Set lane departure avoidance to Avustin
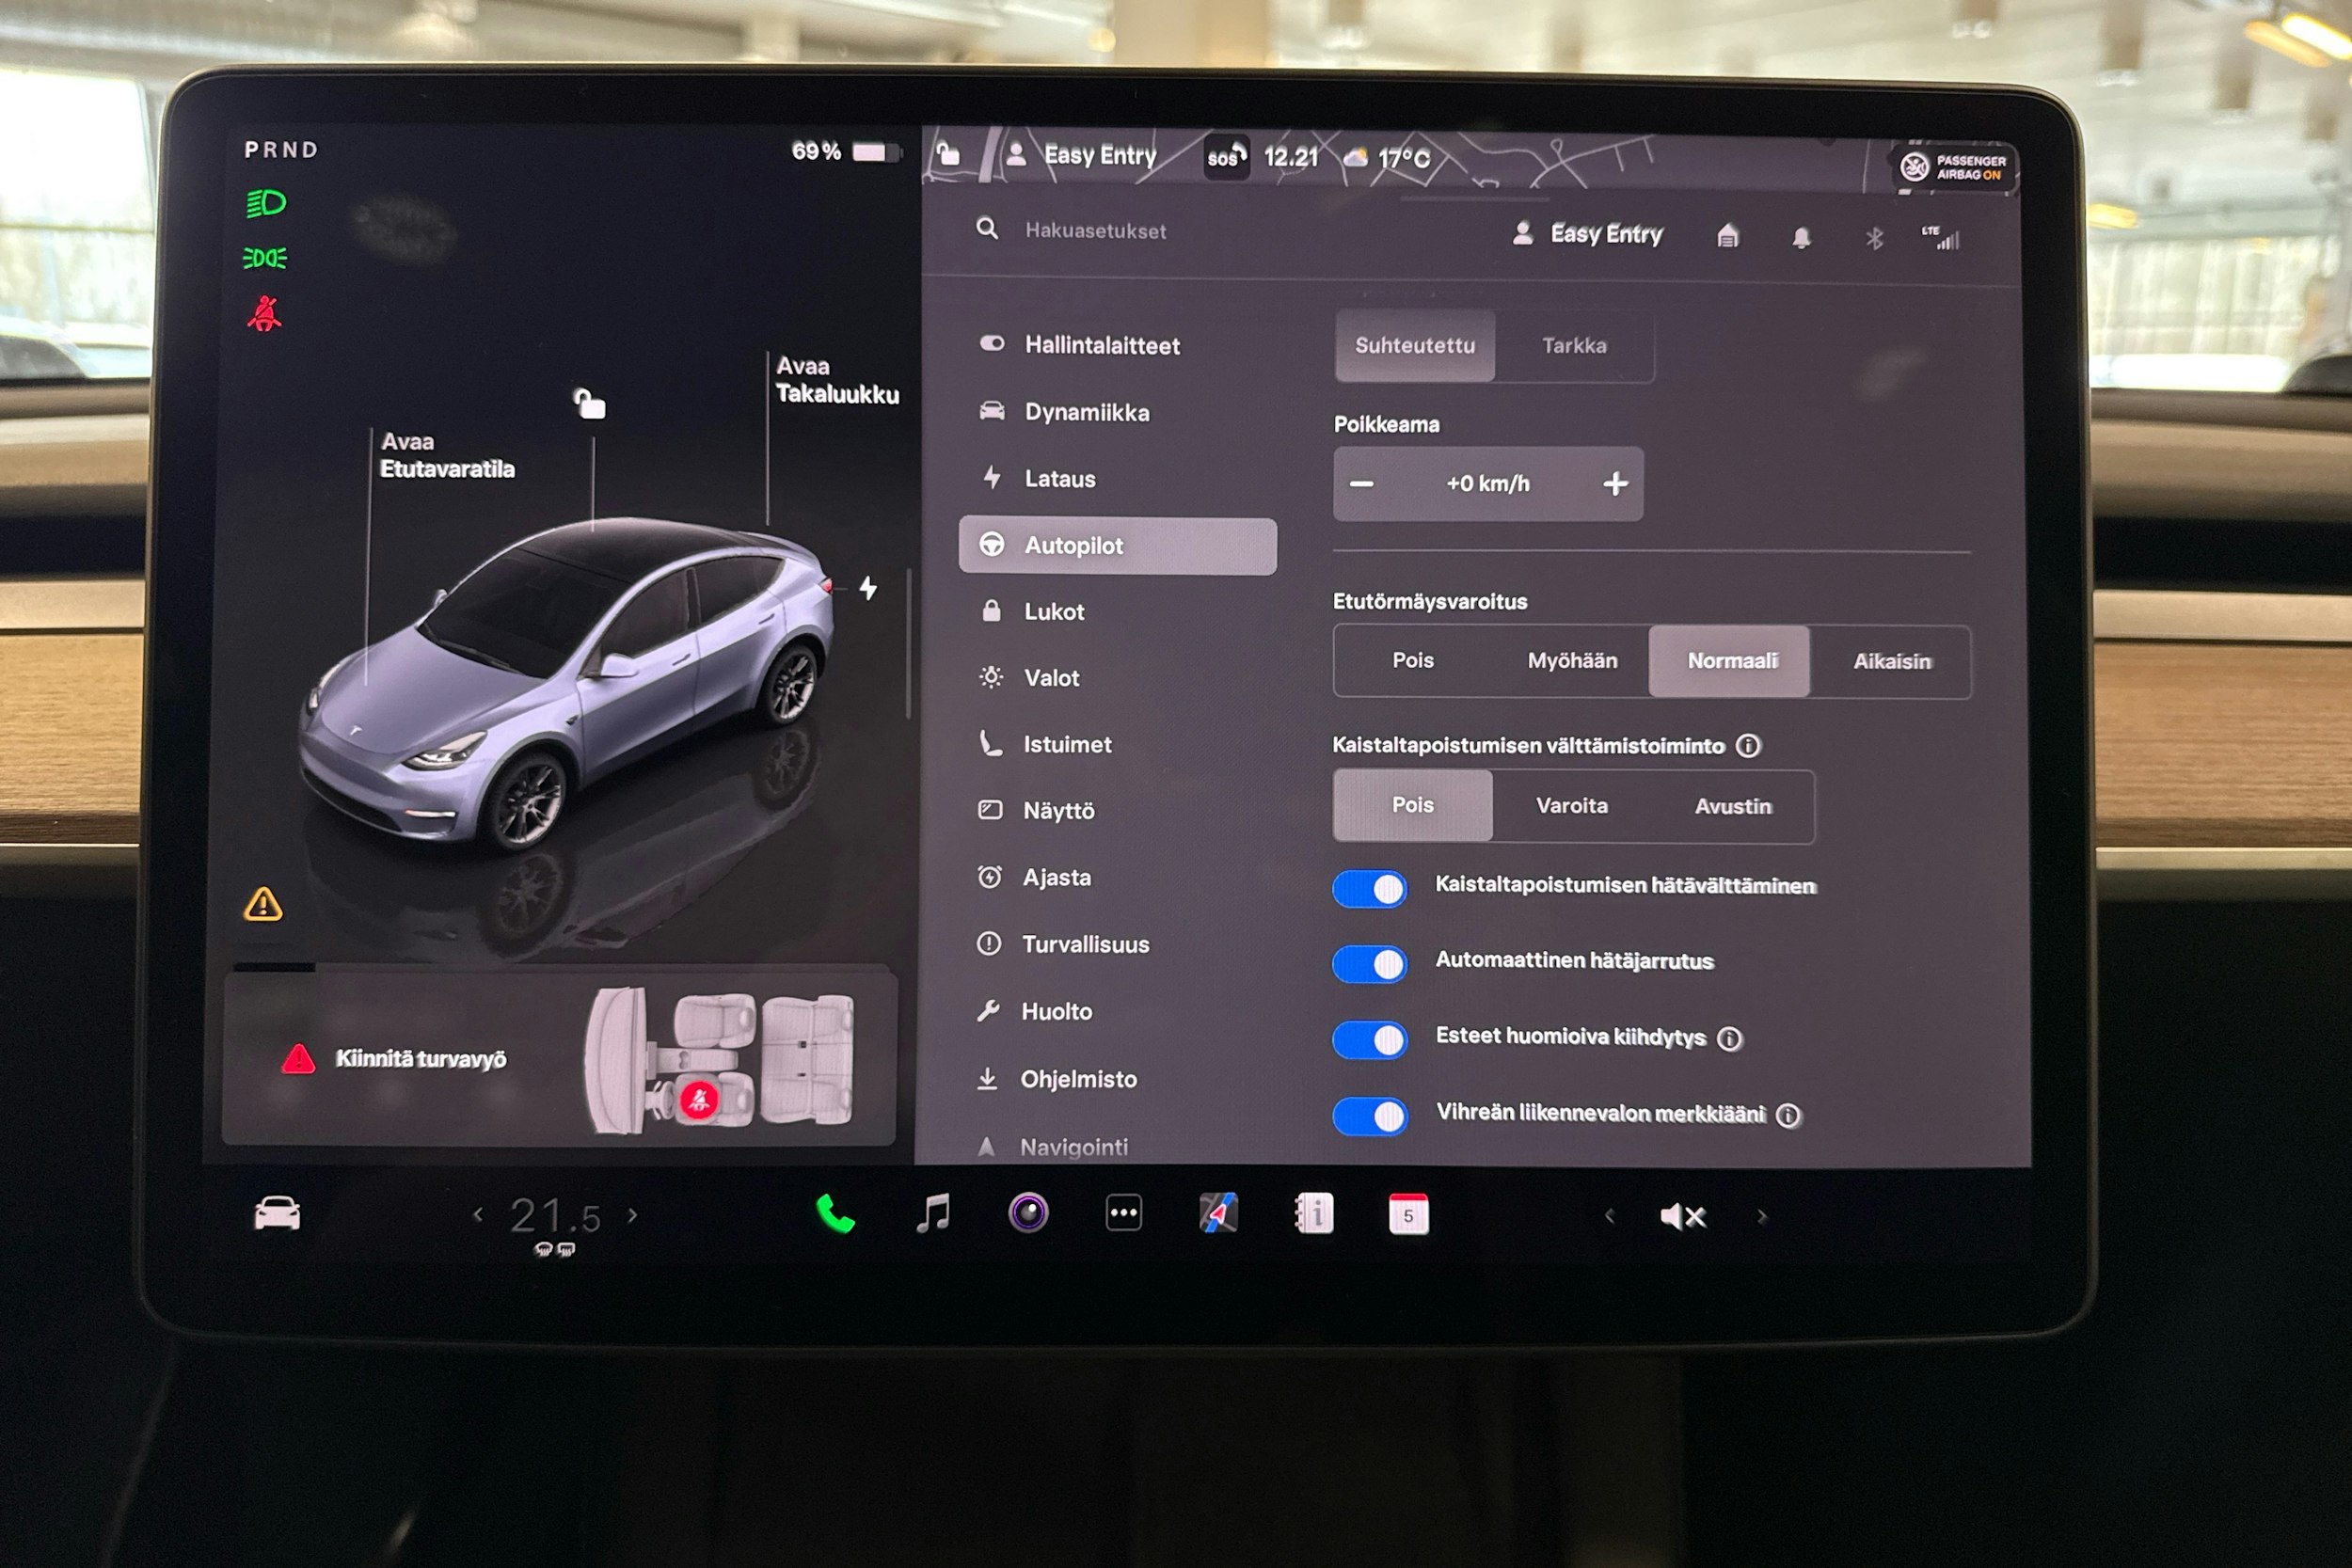This screenshot has height=1568, width=2352. [x=1732, y=806]
